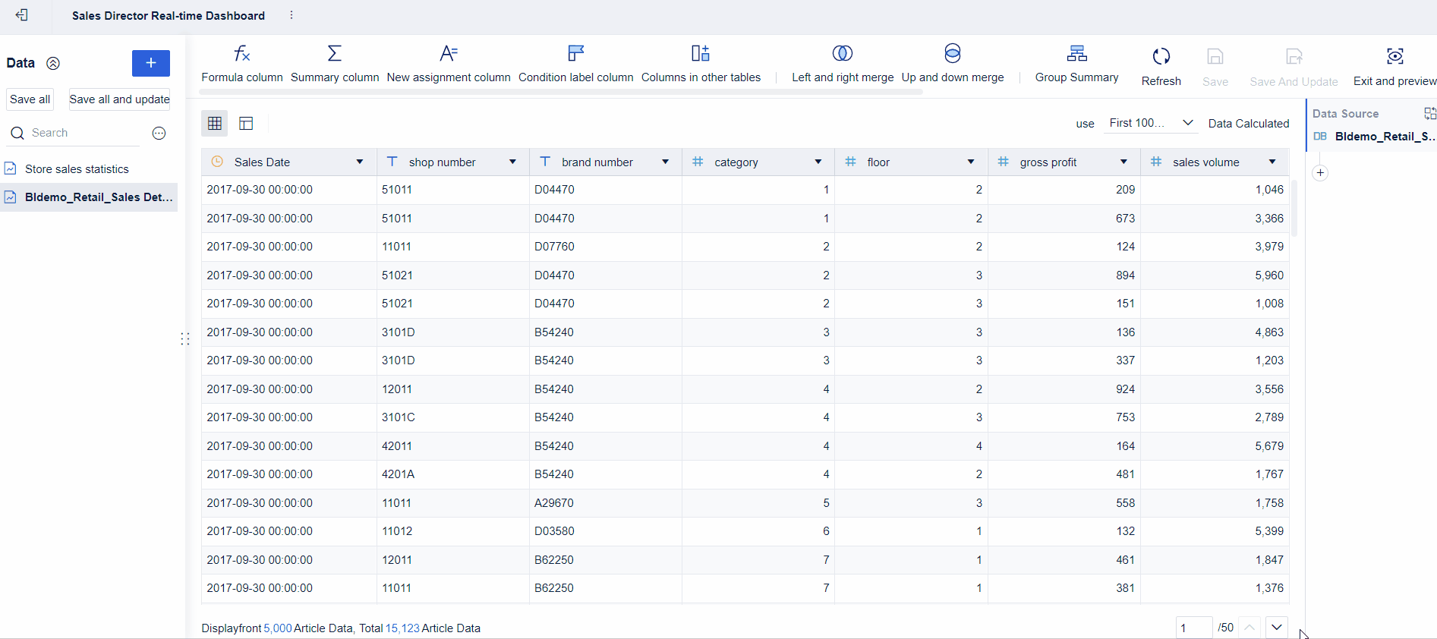1437x639 pixels.
Task: Click Exit and preview icon
Action: (x=1394, y=57)
